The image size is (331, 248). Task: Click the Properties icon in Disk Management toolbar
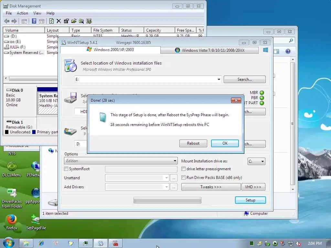tap(66, 21)
